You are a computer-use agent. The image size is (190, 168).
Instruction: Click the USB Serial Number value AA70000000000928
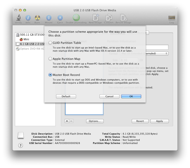click(x=67, y=143)
